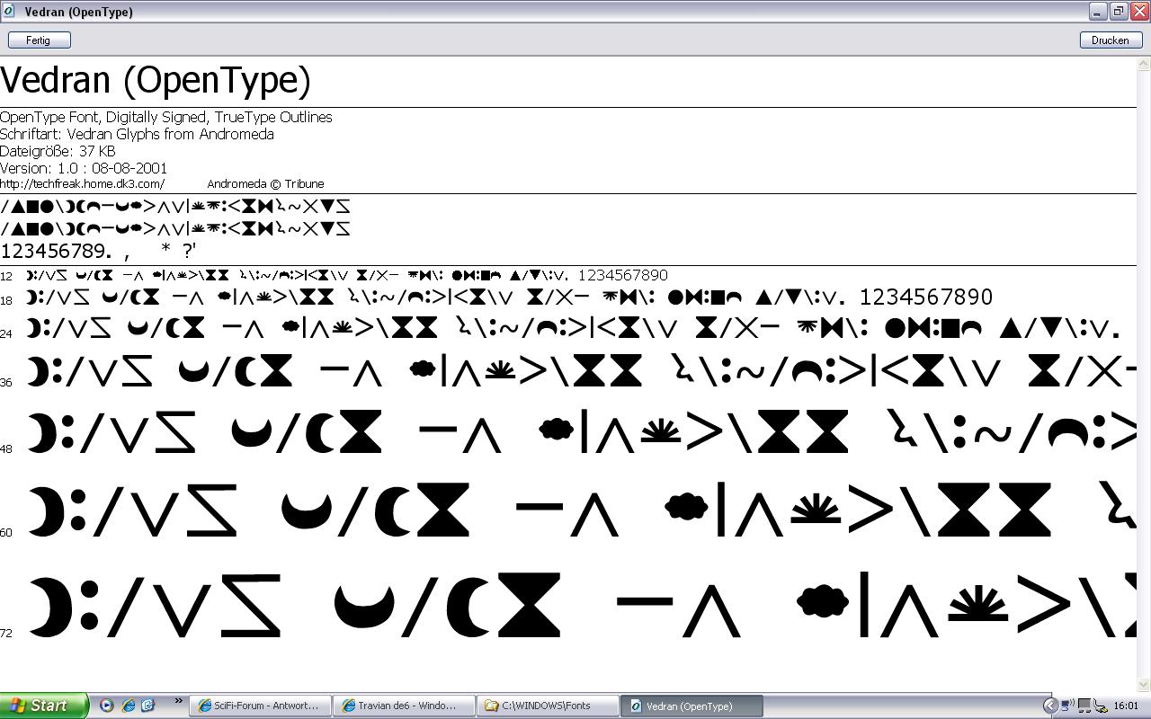Click scrollbar up arrow in font preview
This screenshot has height=719, width=1151.
pos(1144,65)
